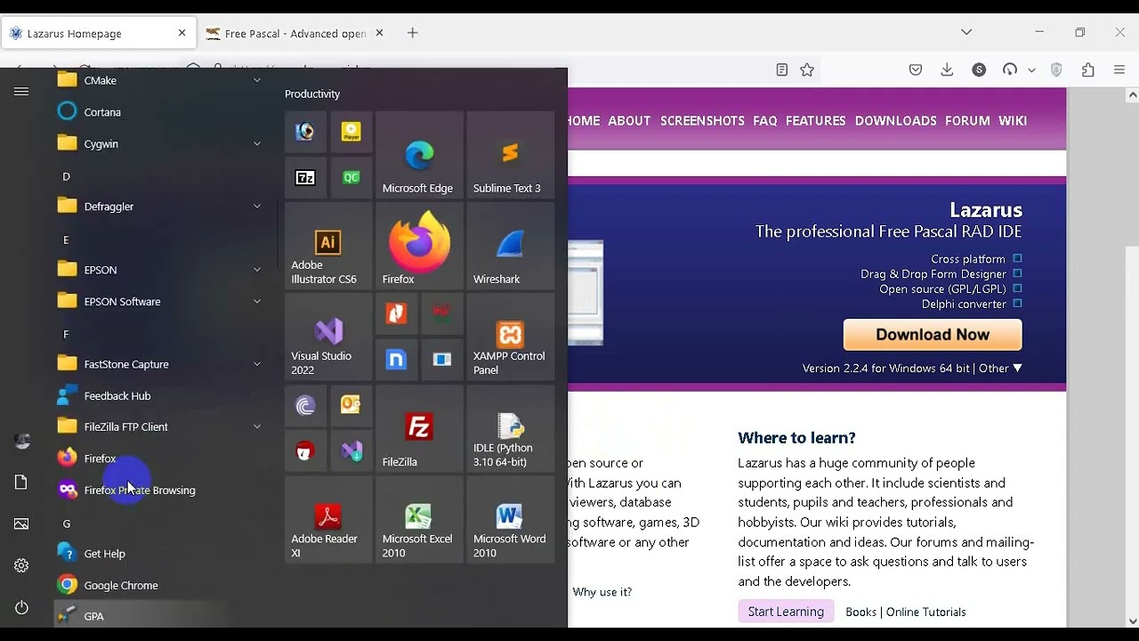The image size is (1139, 641).
Task: Open XAMPP Control Panel tile
Action: [510, 337]
